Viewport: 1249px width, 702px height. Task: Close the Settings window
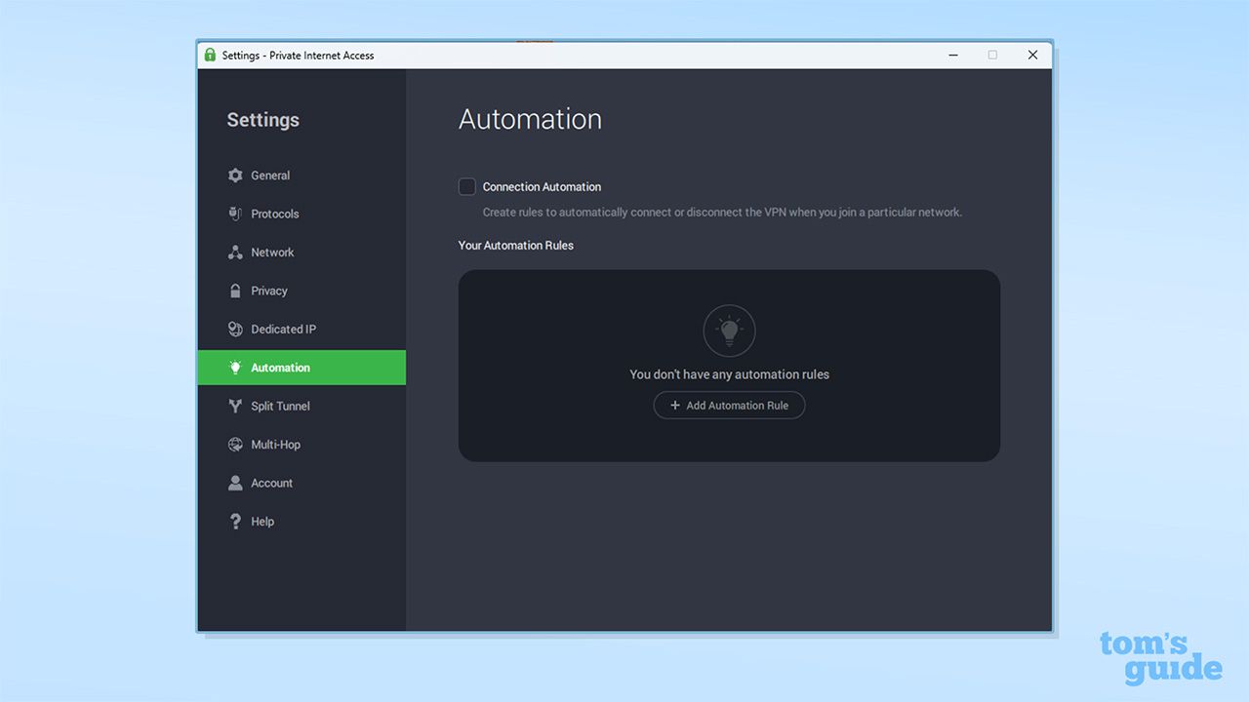pyautogui.click(x=1032, y=55)
